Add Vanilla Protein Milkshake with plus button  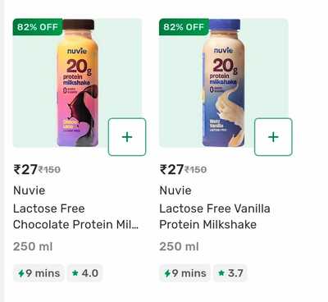point(273,137)
